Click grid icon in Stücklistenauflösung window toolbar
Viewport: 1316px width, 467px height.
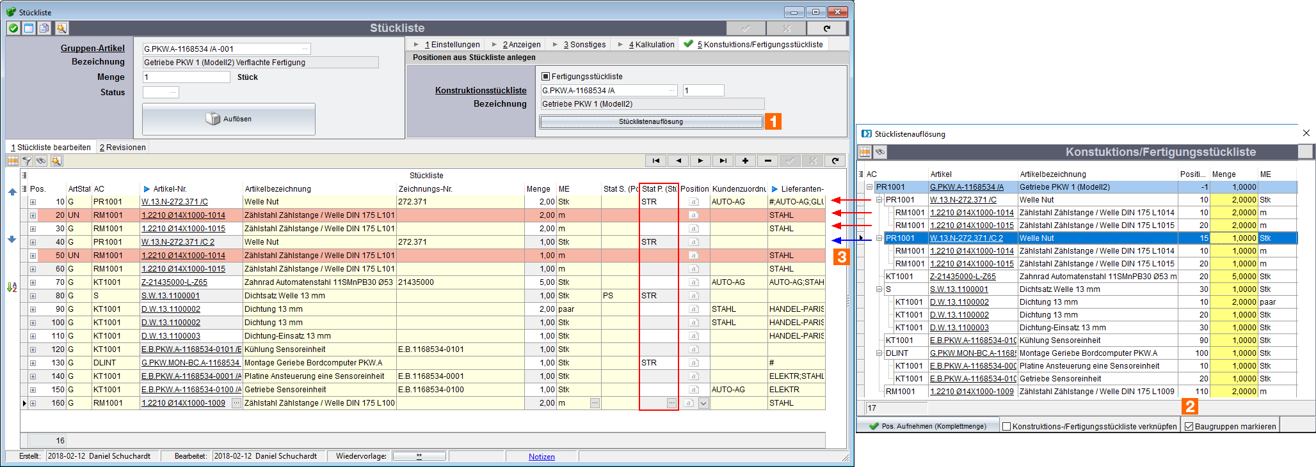click(865, 152)
